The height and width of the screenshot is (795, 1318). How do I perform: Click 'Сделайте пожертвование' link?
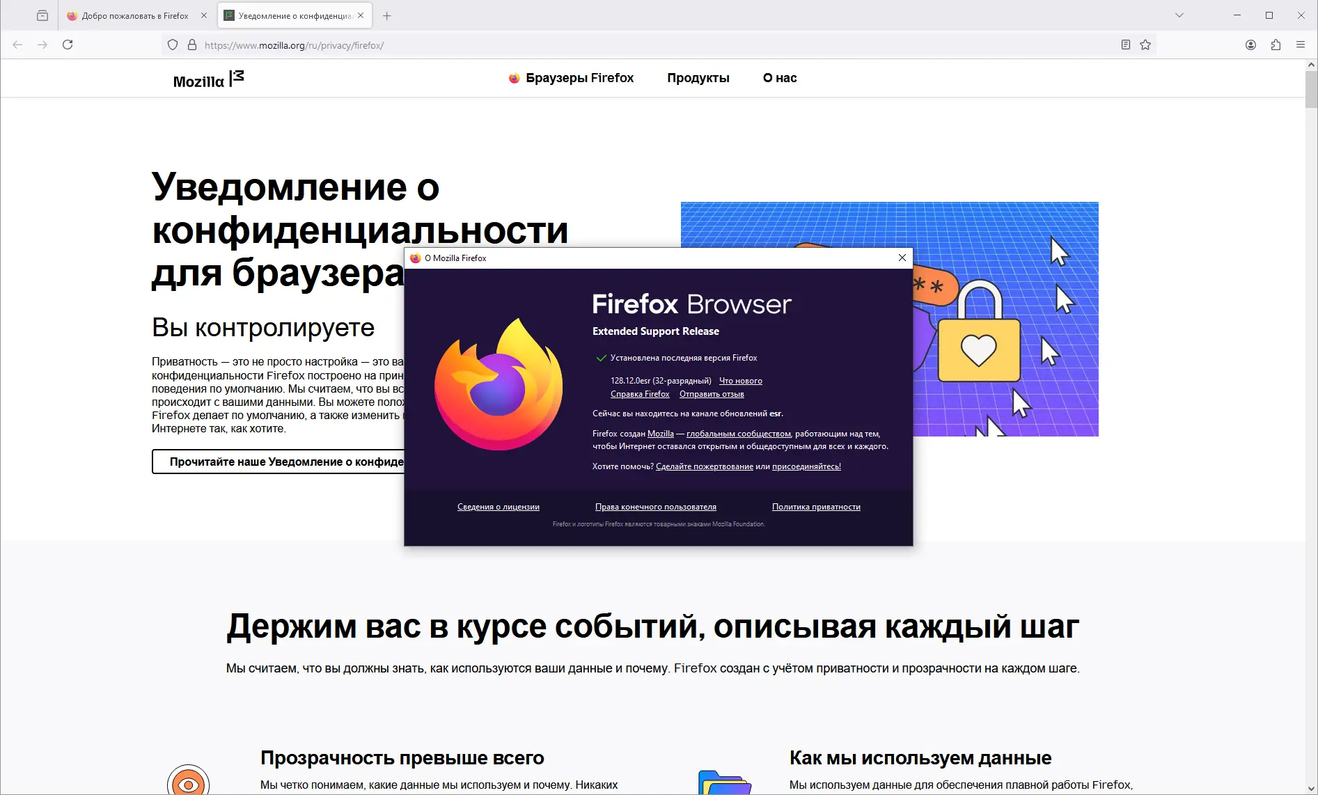click(x=705, y=466)
